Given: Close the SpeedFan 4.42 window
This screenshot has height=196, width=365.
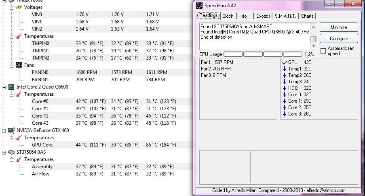Looking at the screenshot, I should [x=353, y=4].
